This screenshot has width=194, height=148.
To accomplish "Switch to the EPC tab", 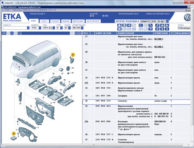I will click(34, 21).
